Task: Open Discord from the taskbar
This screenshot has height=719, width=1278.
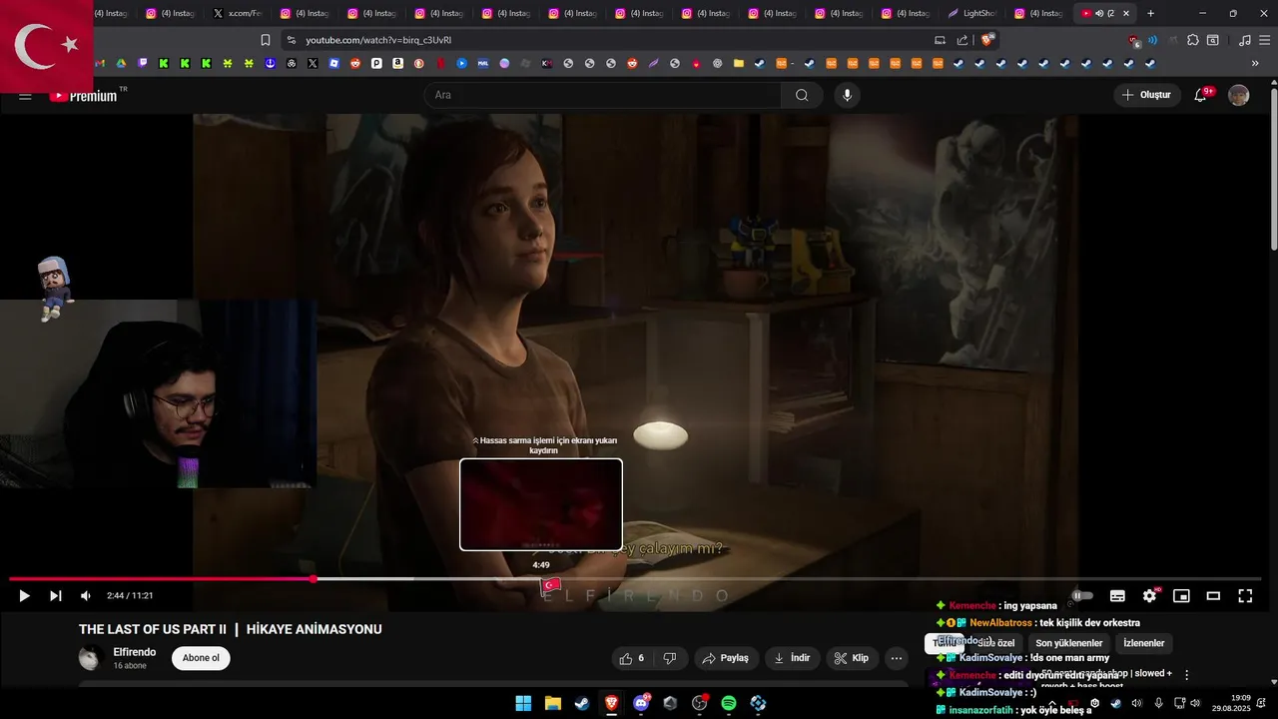Action: click(641, 703)
